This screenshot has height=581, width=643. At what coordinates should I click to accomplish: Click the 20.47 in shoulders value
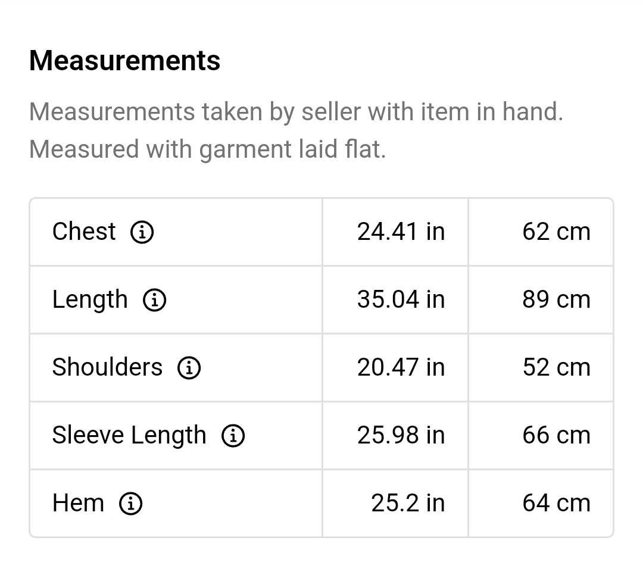point(401,367)
